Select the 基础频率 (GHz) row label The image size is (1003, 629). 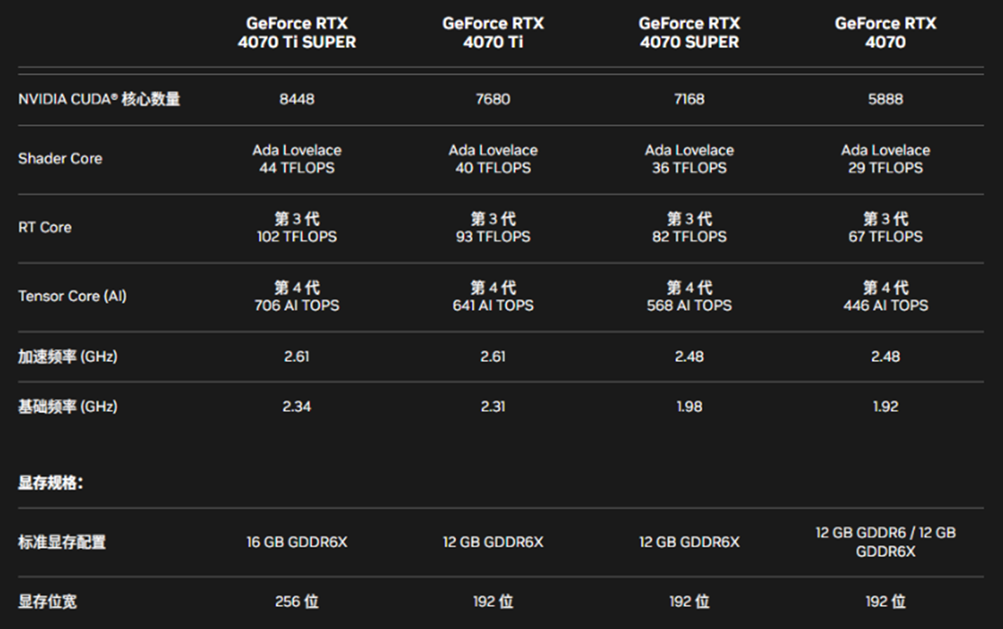(x=67, y=407)
